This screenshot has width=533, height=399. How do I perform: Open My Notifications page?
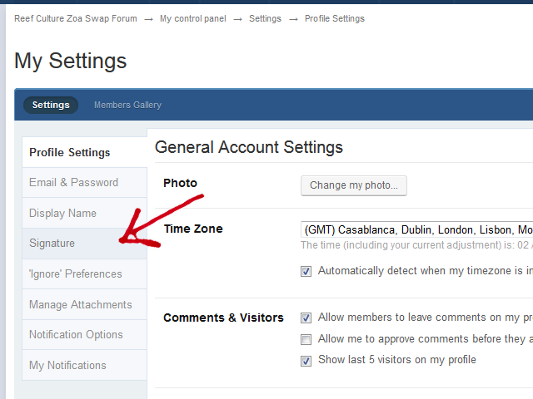(67, 366)
